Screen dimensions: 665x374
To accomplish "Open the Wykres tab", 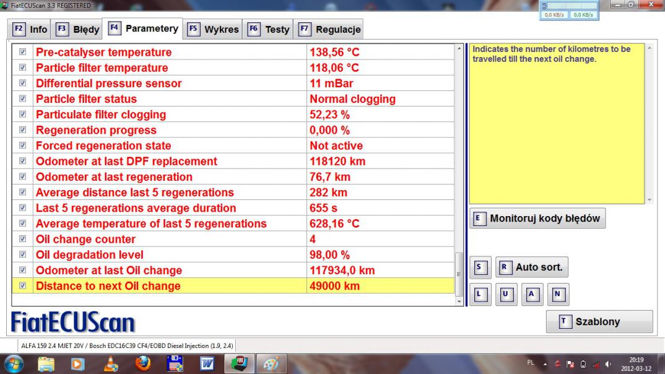I will pyautogui.click(x=214, y=30).
